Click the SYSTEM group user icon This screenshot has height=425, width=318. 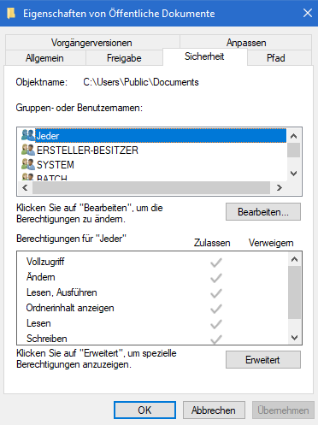point(28,164)
